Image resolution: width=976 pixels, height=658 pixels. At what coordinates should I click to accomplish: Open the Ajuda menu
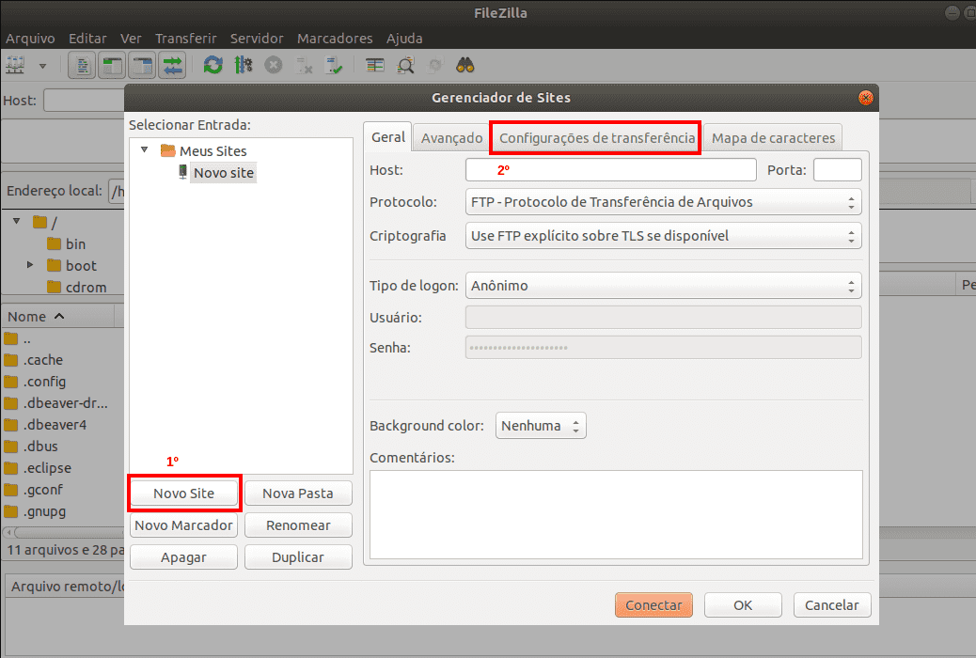tap(404, 39)
